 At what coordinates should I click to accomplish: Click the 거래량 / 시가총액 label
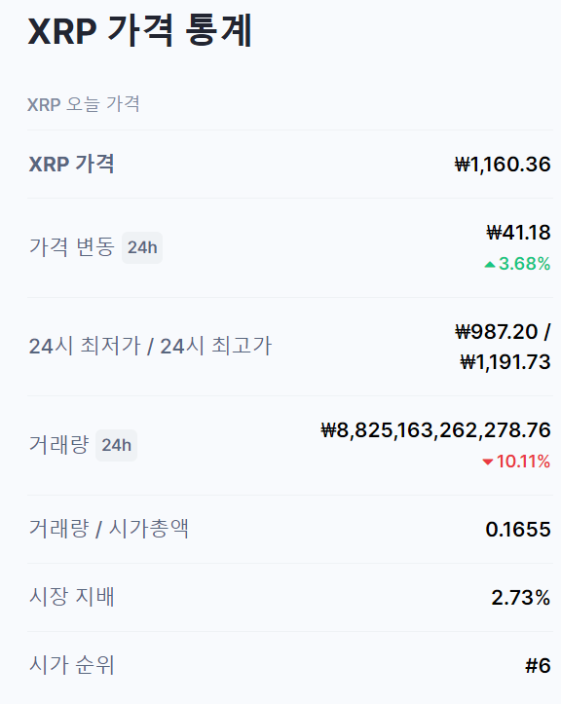point(109,529)
